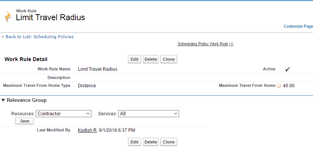The image size is (313, 149).
Task: Click the Work Rule lightning bolt icon
Action: (x=8, y=17)
